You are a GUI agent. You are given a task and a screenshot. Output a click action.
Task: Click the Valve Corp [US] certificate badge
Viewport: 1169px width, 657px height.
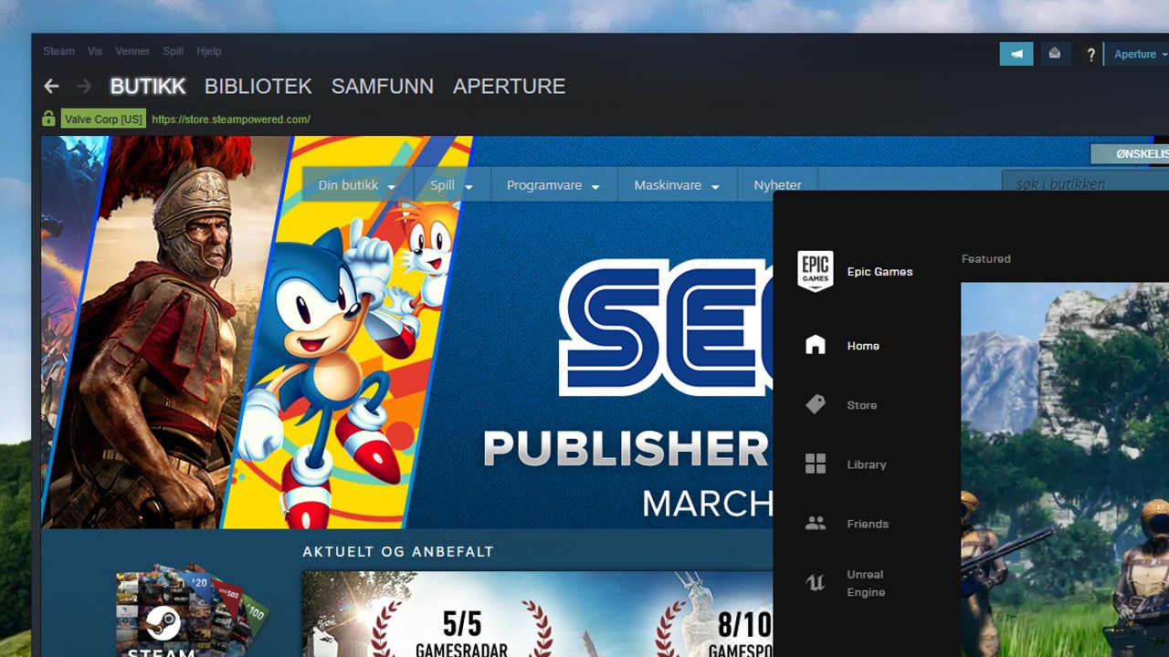tap(103, 120)
